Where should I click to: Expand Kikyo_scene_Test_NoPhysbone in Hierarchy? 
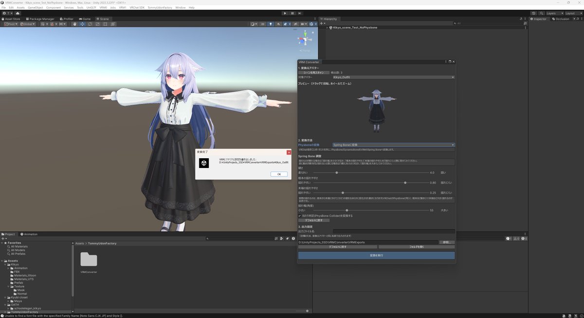(328, 28)
